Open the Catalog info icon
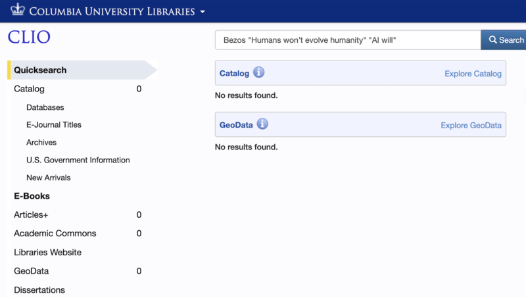 point(258,72)
